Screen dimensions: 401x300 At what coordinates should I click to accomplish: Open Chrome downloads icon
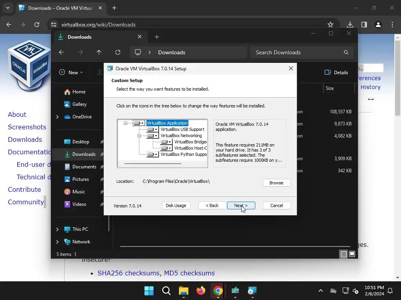point(350,25)
